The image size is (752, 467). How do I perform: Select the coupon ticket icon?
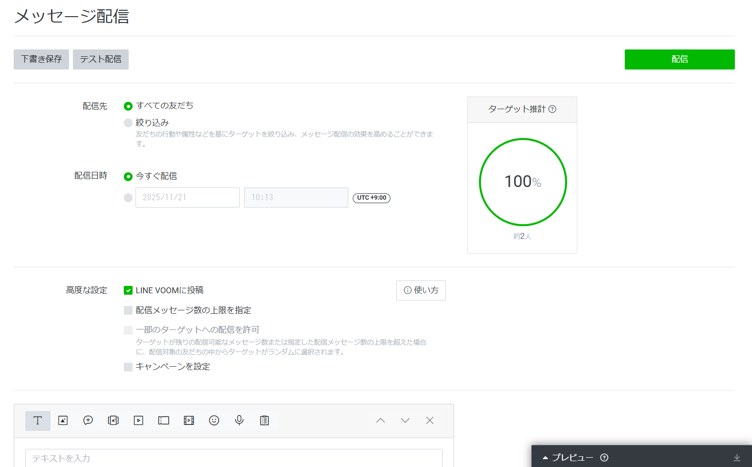(x=163, y=420)
